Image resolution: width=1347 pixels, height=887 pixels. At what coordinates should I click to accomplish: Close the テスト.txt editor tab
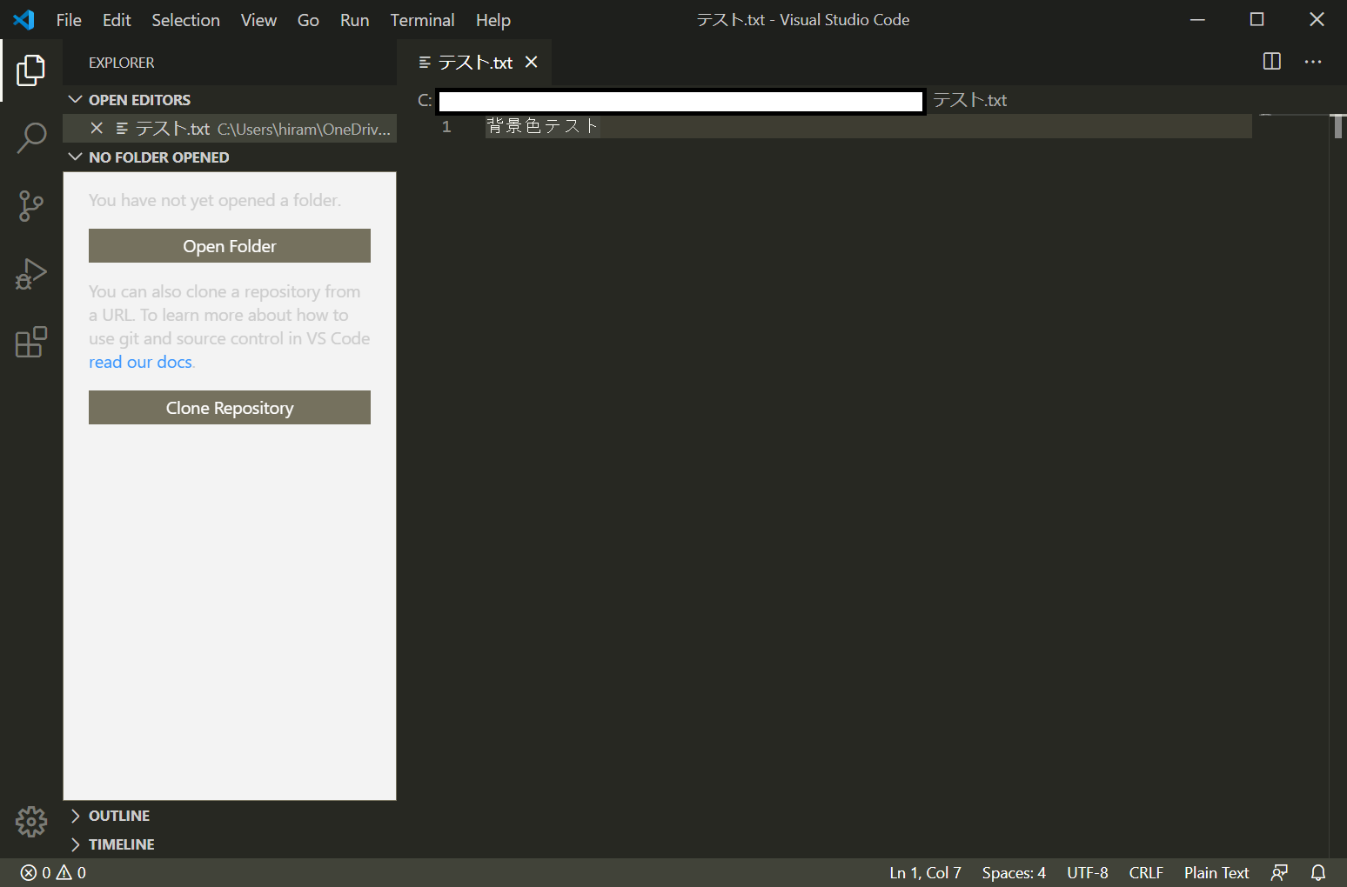point(532,62)
